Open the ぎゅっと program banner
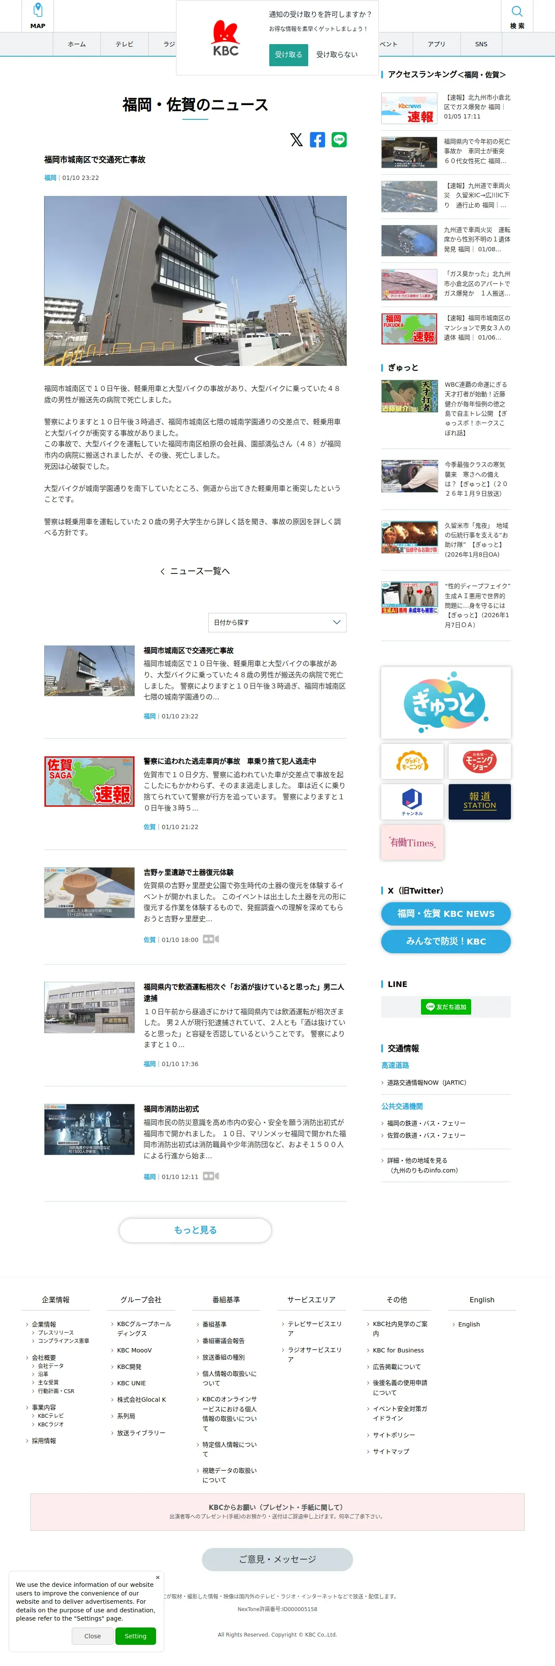Viewport: 555px width, 1666px height. [x=446, y=702]
